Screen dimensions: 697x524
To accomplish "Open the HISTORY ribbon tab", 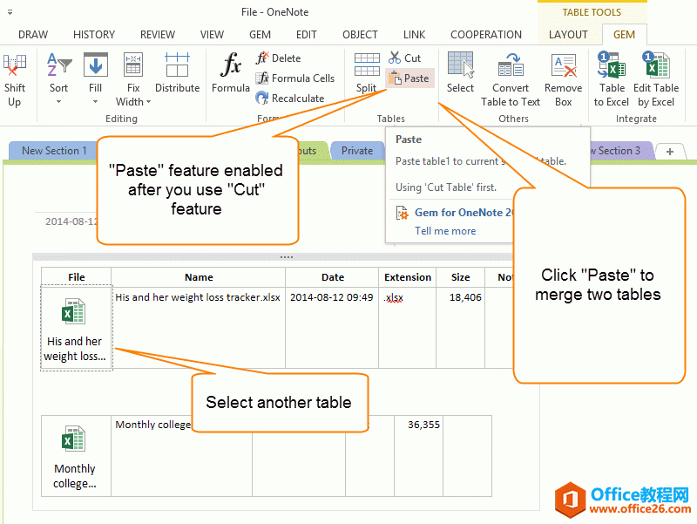I will coord(94,35).
